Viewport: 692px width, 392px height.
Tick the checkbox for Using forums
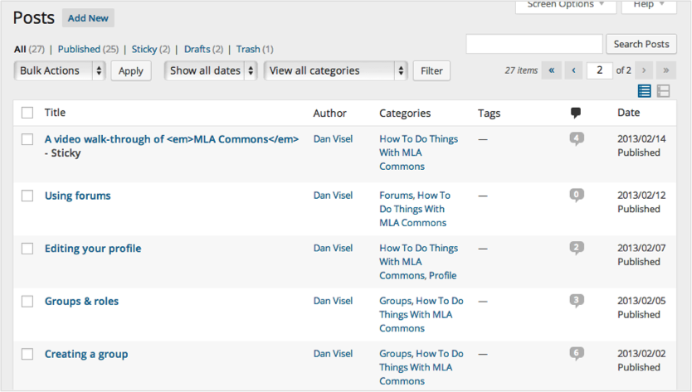click(27, 196)
